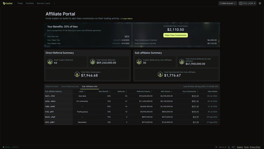This screenshot has height=149, width=264.
Task: Click the Asia desk label cell
Action: [x=82, y=96]
